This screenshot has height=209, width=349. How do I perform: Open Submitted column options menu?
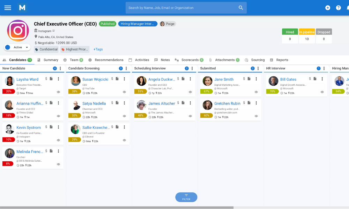point(258,68)
